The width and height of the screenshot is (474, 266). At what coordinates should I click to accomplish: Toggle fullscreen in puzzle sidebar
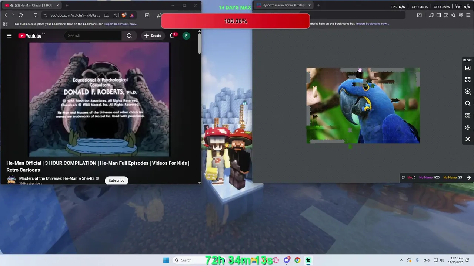click(x=468, y=79)
